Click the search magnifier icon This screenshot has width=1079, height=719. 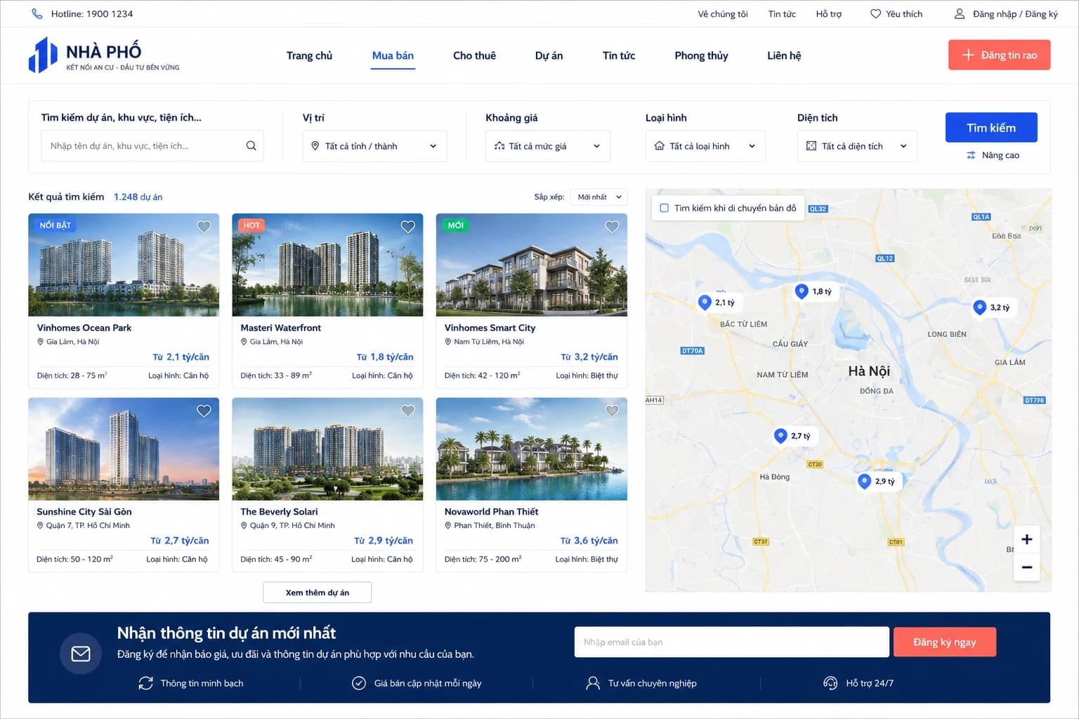[x=251, y=146]
